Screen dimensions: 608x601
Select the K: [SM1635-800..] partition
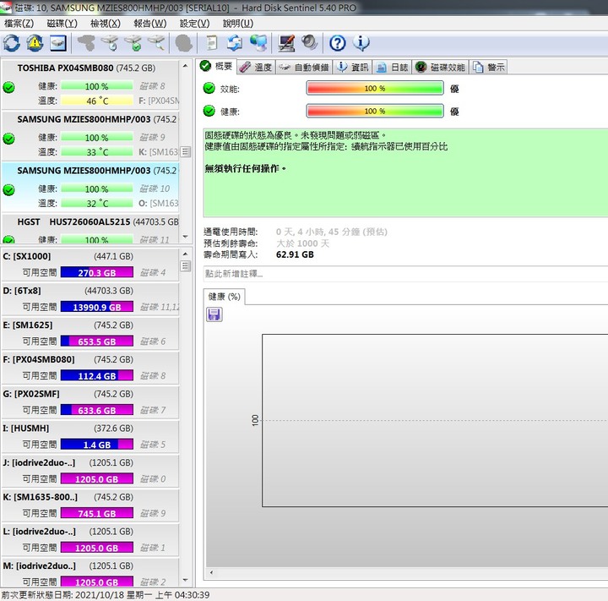pos(90,505)
